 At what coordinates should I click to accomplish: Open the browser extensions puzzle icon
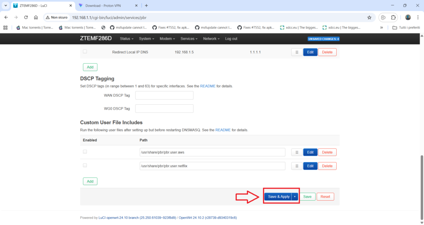(393, 18)
